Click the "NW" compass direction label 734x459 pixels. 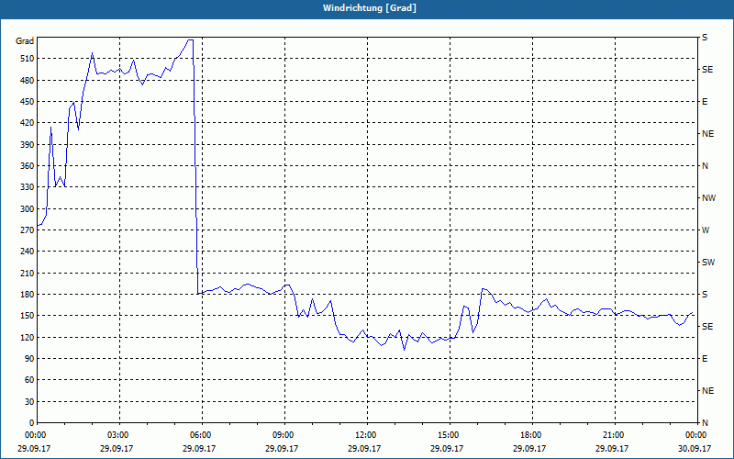click(x=708, y=198)
